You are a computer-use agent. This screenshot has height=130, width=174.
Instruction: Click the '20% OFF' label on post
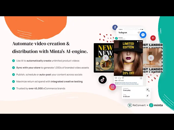point(128,73)
